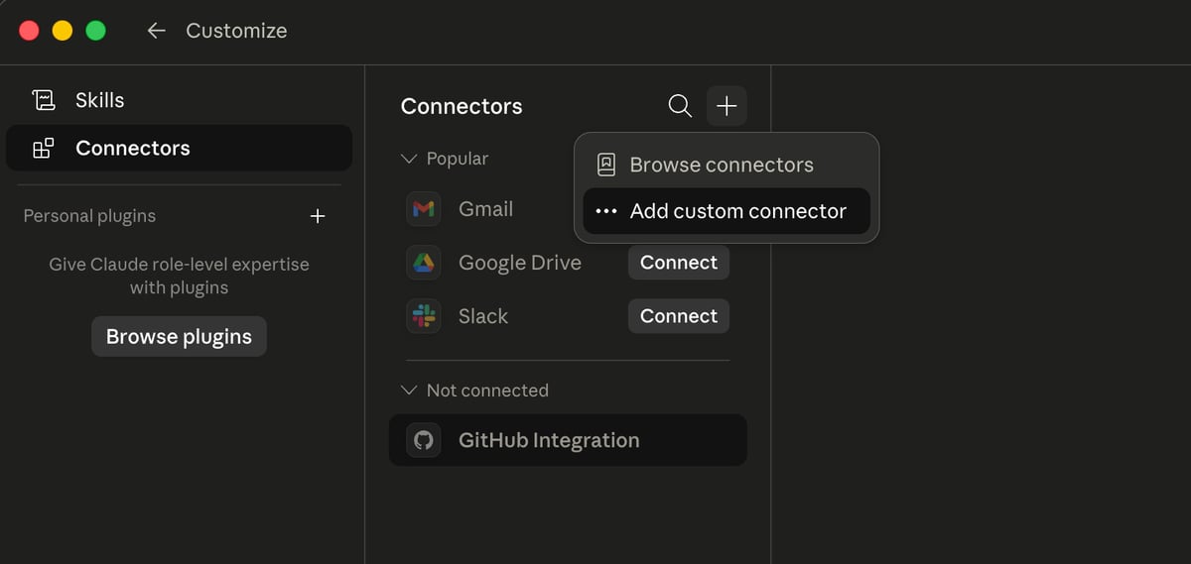
Task: Select the Slack connector name
Action: pos(483,316)
